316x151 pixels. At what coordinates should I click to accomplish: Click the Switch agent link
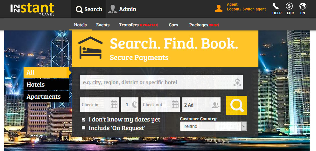coord(254,9)
